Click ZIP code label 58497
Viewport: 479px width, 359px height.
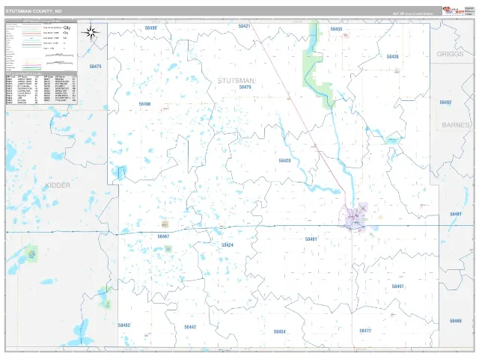tap(397, 286)
